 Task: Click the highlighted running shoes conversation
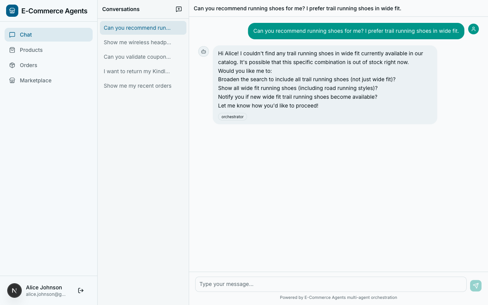(137, 27)
